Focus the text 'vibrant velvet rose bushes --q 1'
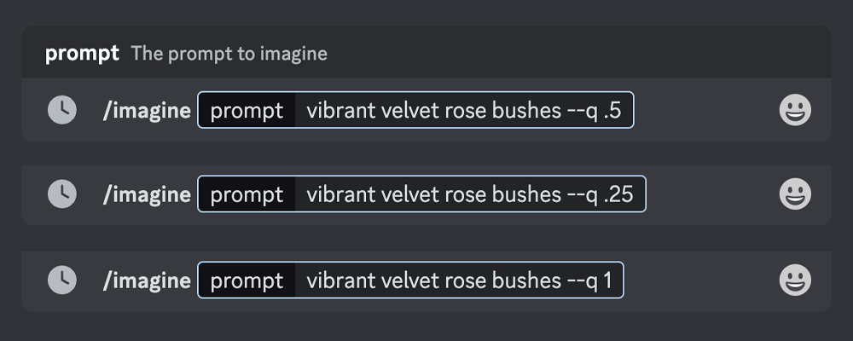 (459, 280)
